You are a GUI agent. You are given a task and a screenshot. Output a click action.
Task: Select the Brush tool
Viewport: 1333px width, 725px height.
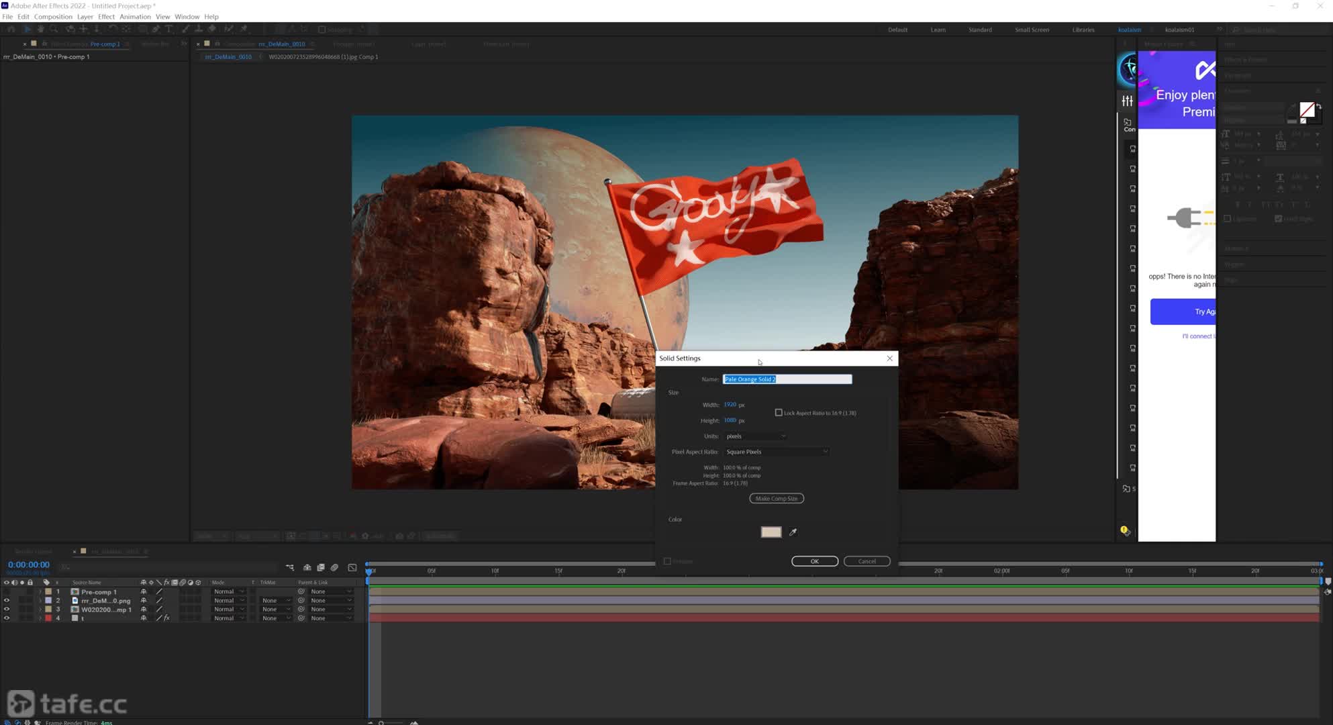tap(186, 30)
